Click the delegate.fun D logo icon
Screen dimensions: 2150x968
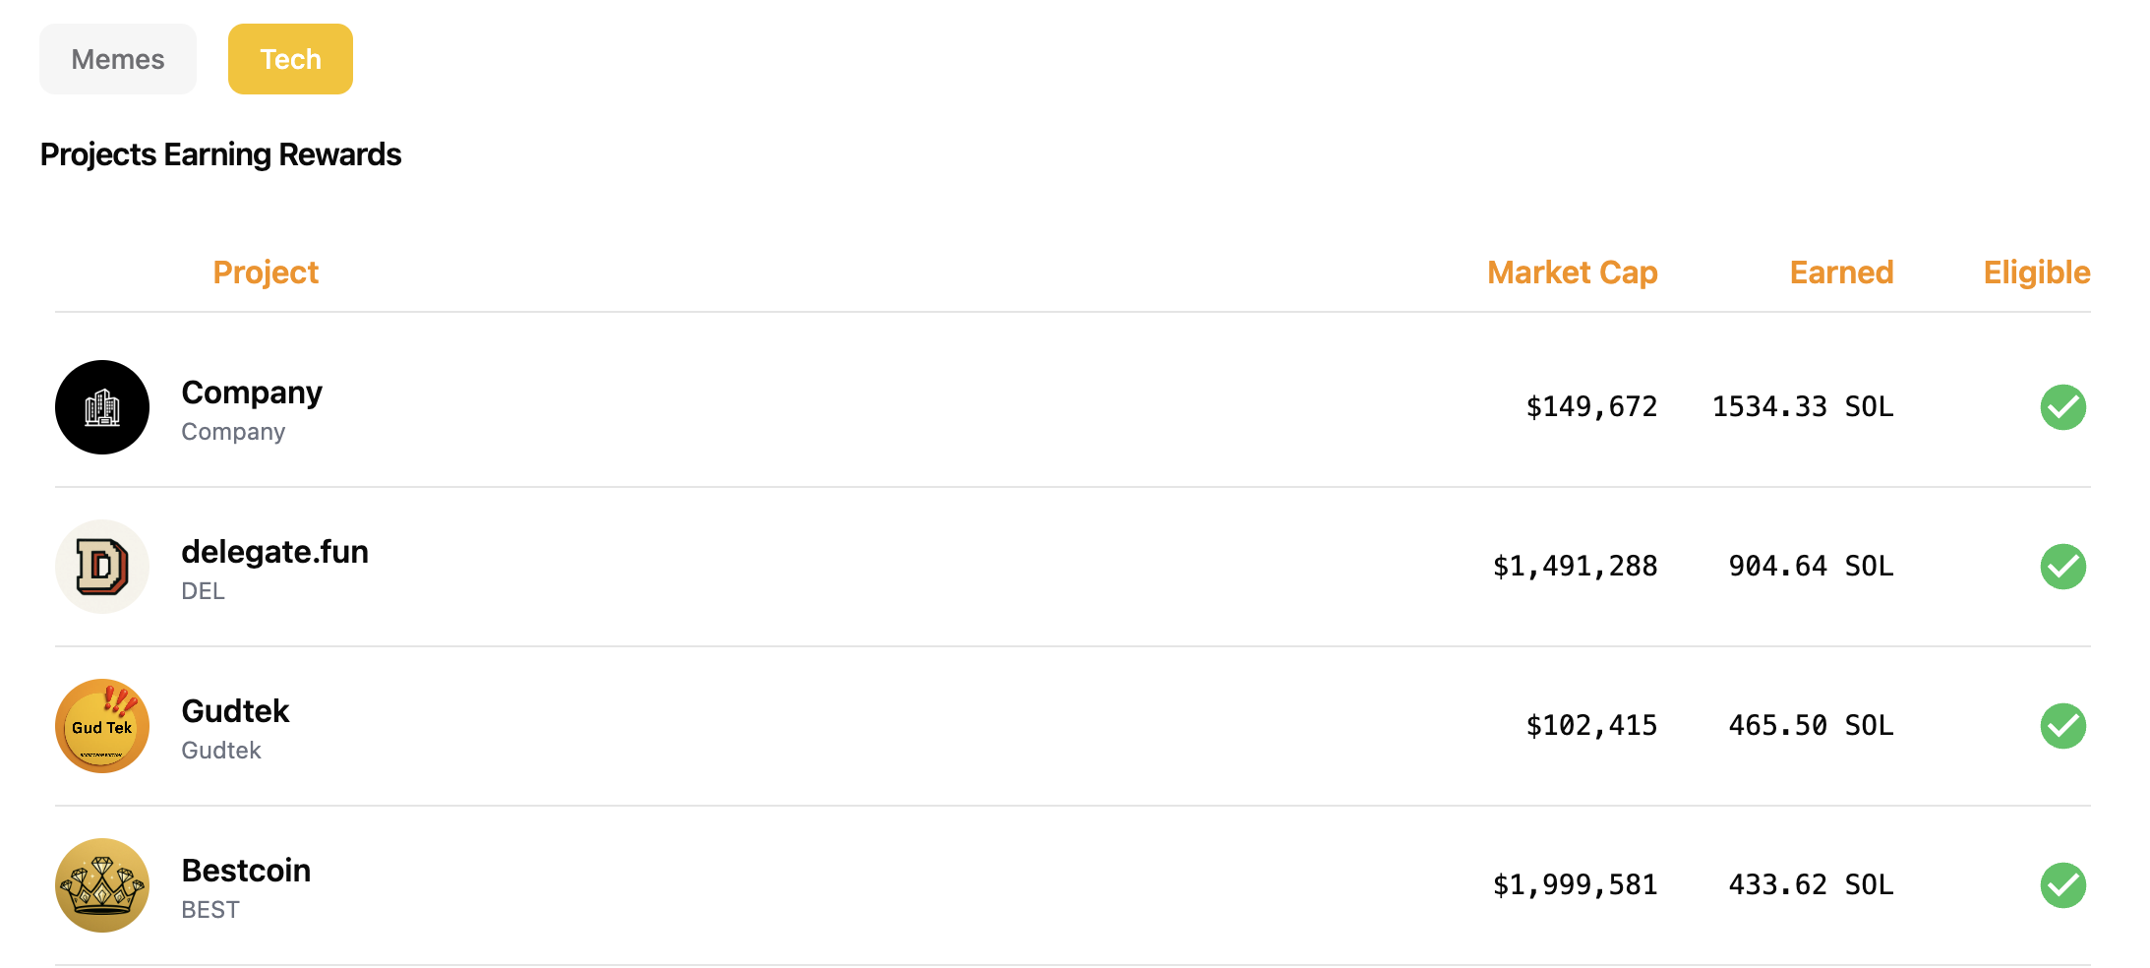pyautogui.click(x=102, y=567)
